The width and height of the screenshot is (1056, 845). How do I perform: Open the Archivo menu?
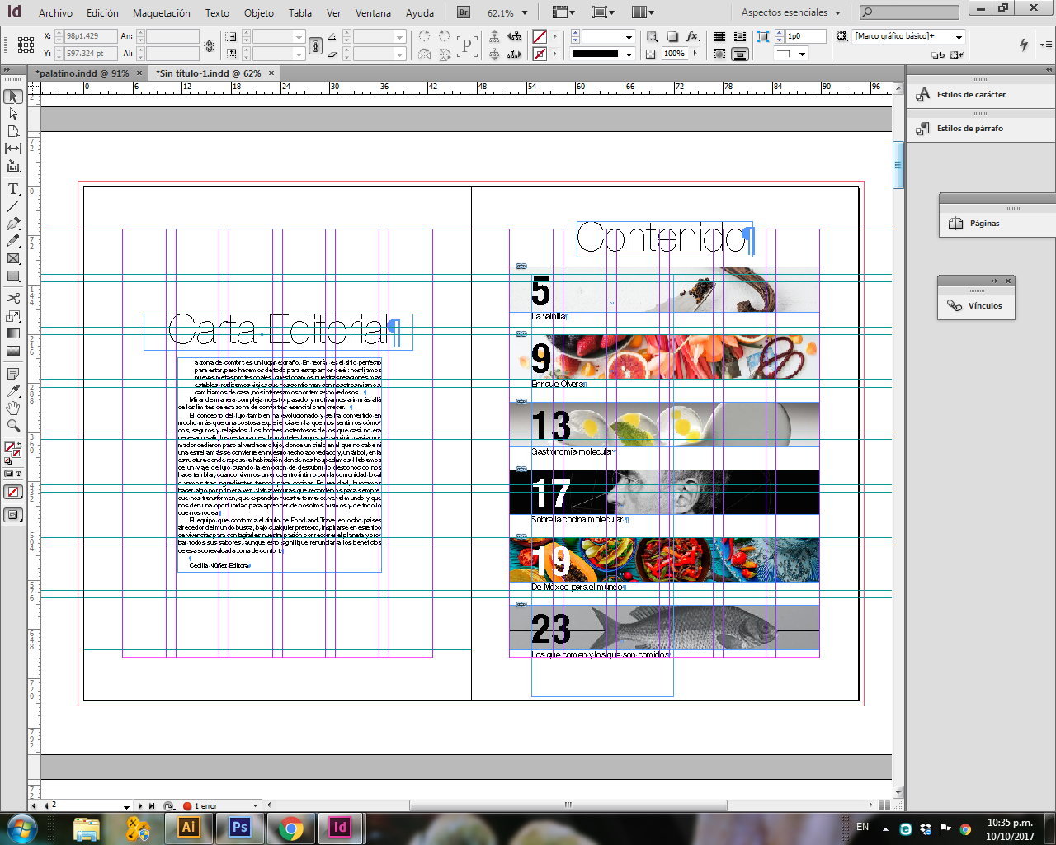pyautogui.click(x=55, y=13)
